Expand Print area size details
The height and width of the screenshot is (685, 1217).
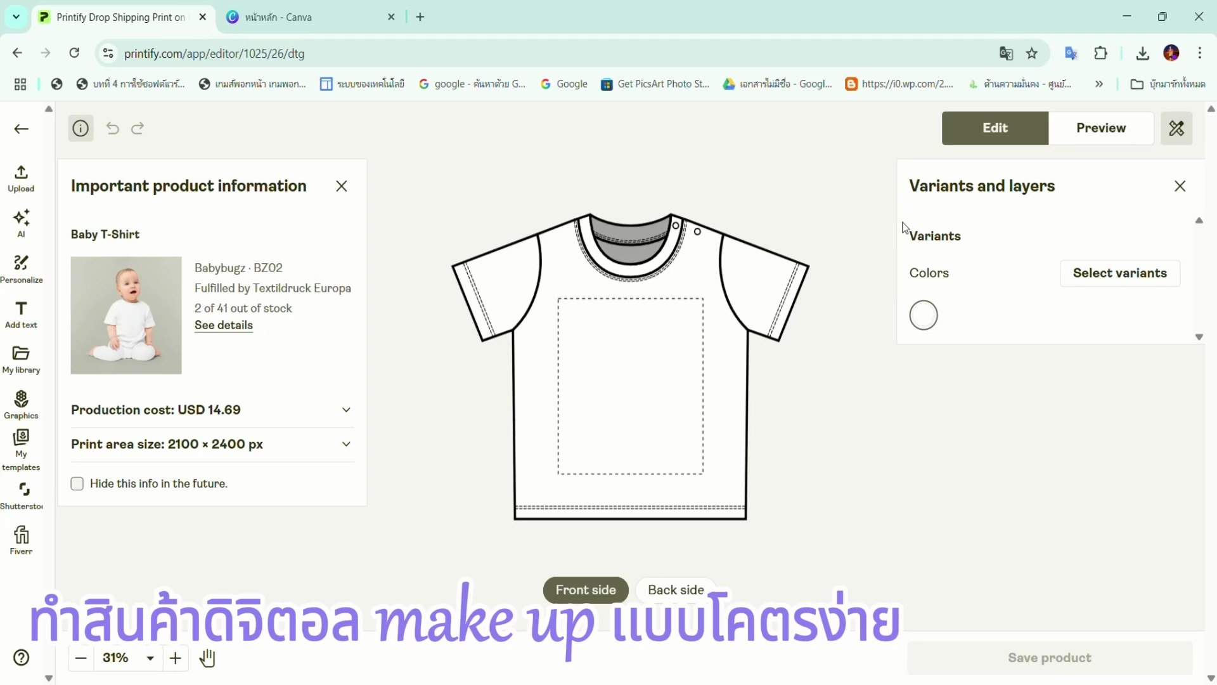[x=346, y=444]
